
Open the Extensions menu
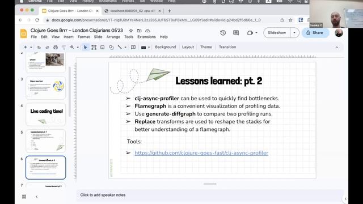click(x=146, y=37)
